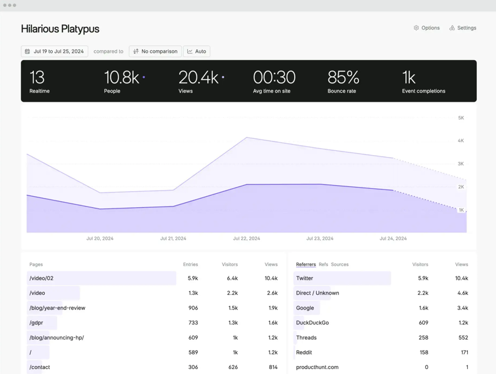Open the Auto chart display dropdown
Viewport: 496px width, 374px height.
point(196,52)
